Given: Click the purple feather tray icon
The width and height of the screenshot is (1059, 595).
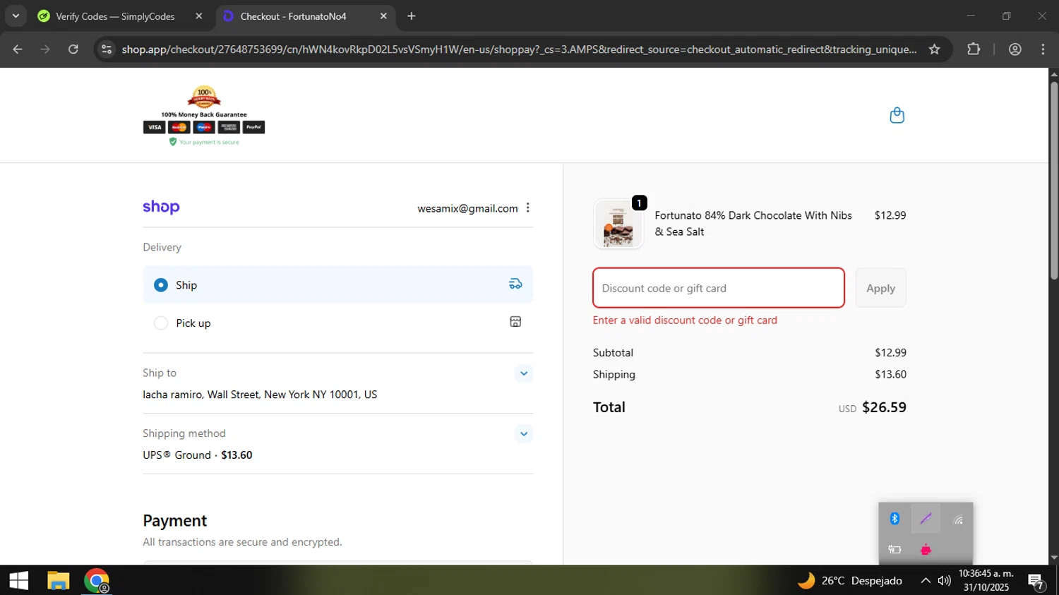Looking at the screenshot, I should click(926, 519).
